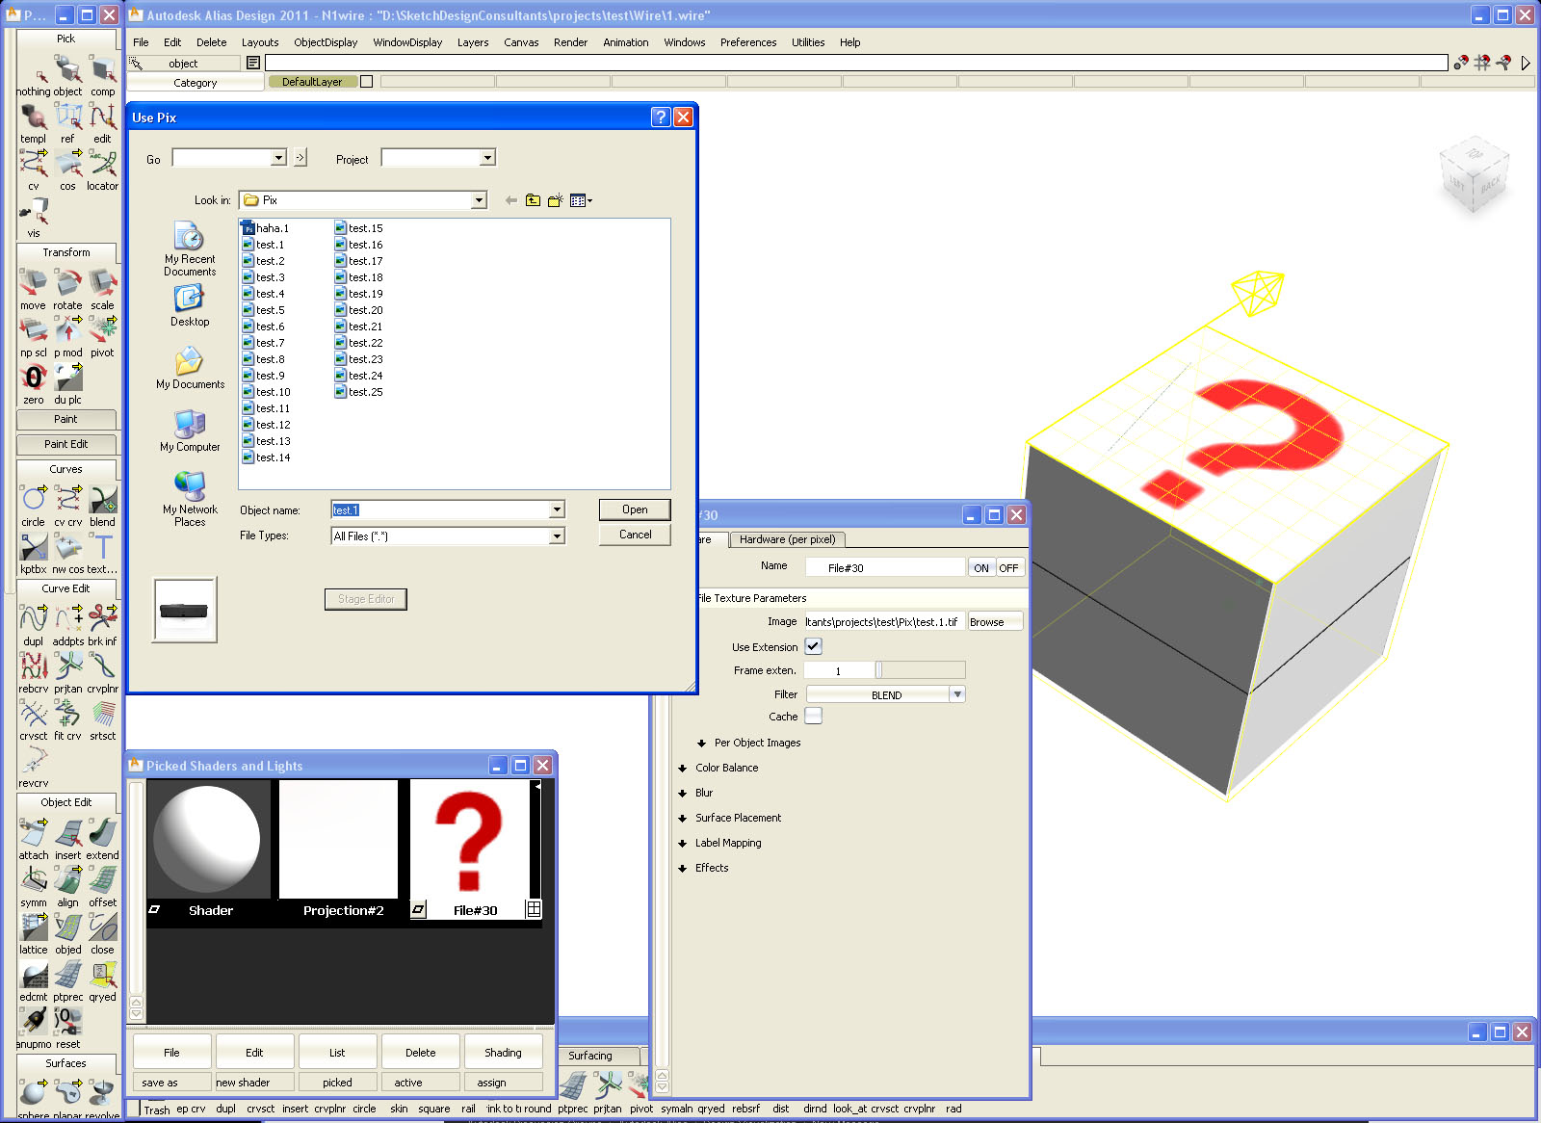The height and width of the screenshot is (1123, 1541).
Task: Pick the Attach tool in Object Edit
Action: point(33,831)
